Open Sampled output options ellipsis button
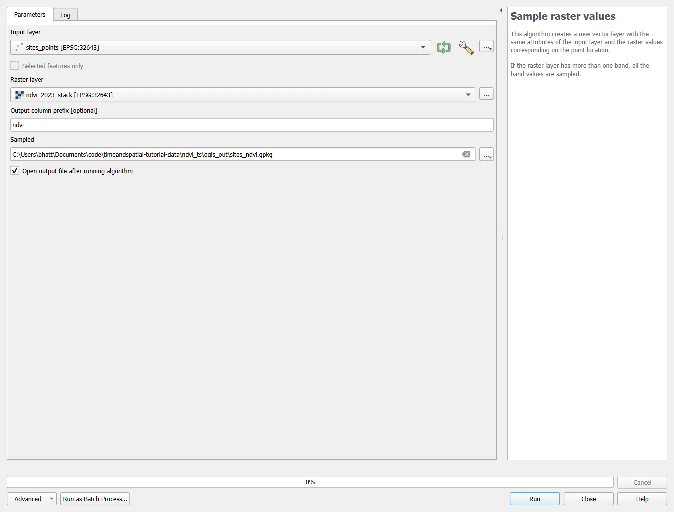Viewport: 674px width, 512px height. tap(486, 154)
